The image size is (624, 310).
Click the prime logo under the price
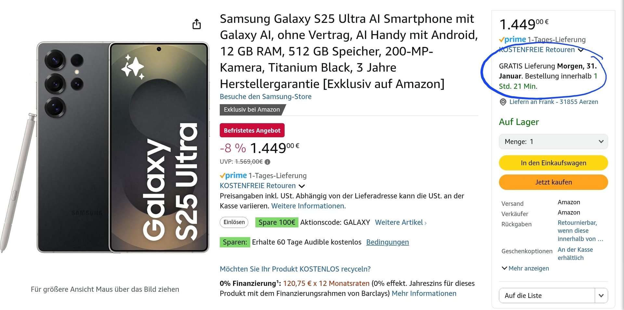click(x=233, y=176)
